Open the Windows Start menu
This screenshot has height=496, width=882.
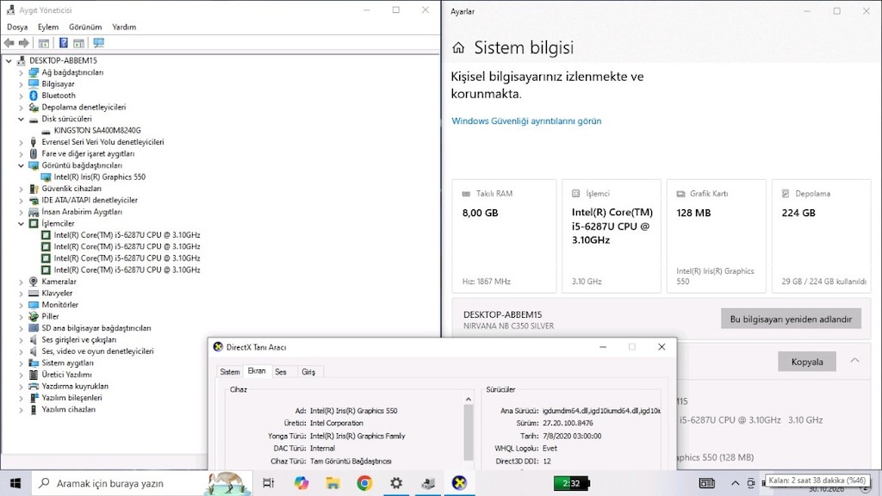coord(16,483)
